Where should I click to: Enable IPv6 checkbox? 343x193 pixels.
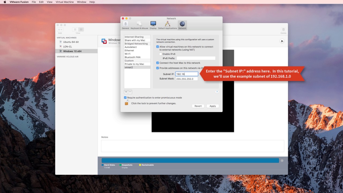[x=161, y=54]
